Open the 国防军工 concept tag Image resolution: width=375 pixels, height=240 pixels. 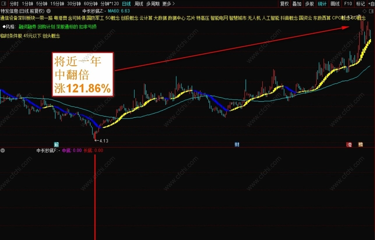click(x=95, y=18)
